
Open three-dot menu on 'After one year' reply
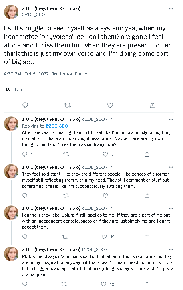point(171,119)
